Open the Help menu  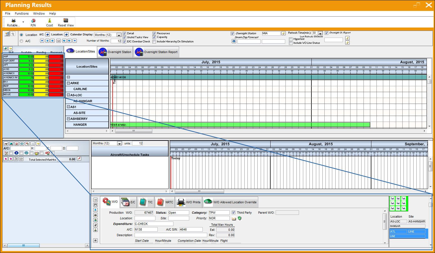(x=52, y=13)
